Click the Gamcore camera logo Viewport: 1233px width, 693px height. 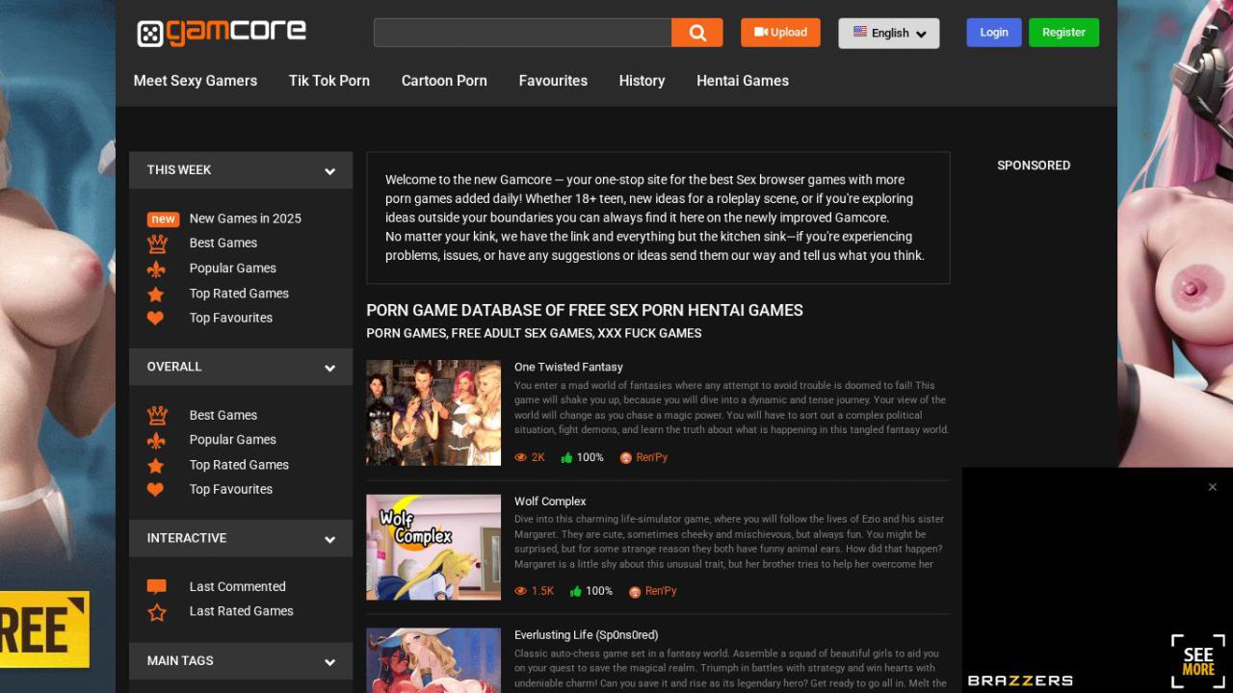pos(151,32)
